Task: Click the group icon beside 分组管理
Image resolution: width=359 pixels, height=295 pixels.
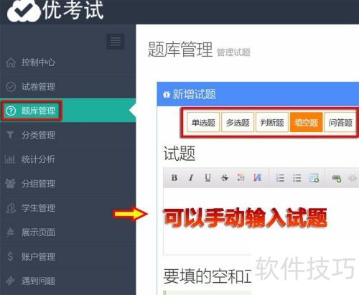Action: pos(10,184)
